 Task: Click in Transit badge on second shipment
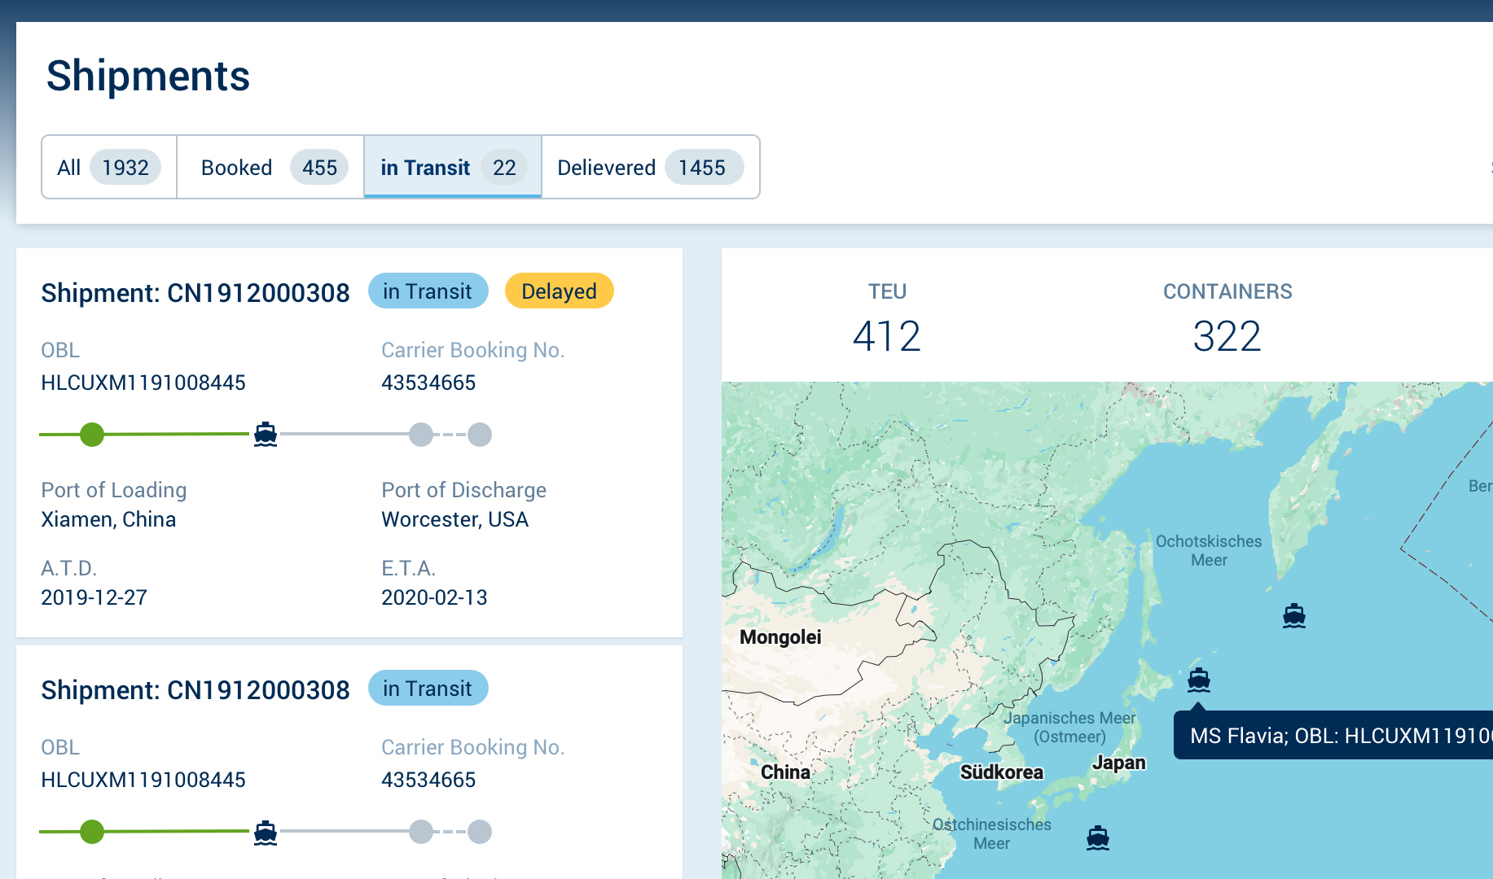428,689
